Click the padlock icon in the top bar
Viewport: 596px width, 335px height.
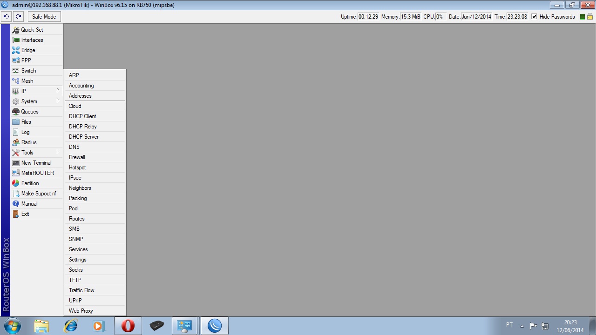pyautogui.click(x=589, y=17)
